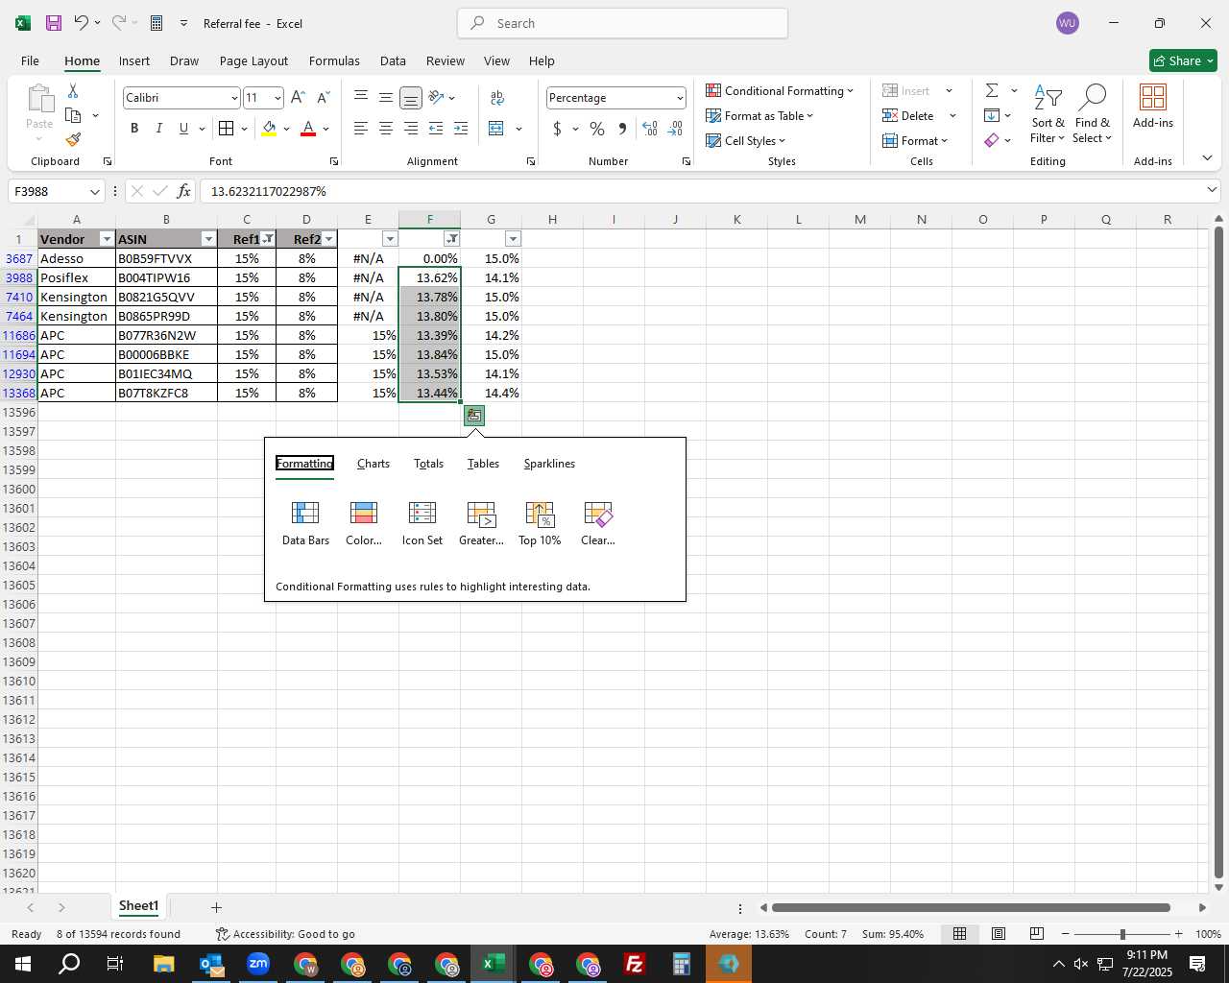Toggle Center horizontal alignment

tap(386, 129)
